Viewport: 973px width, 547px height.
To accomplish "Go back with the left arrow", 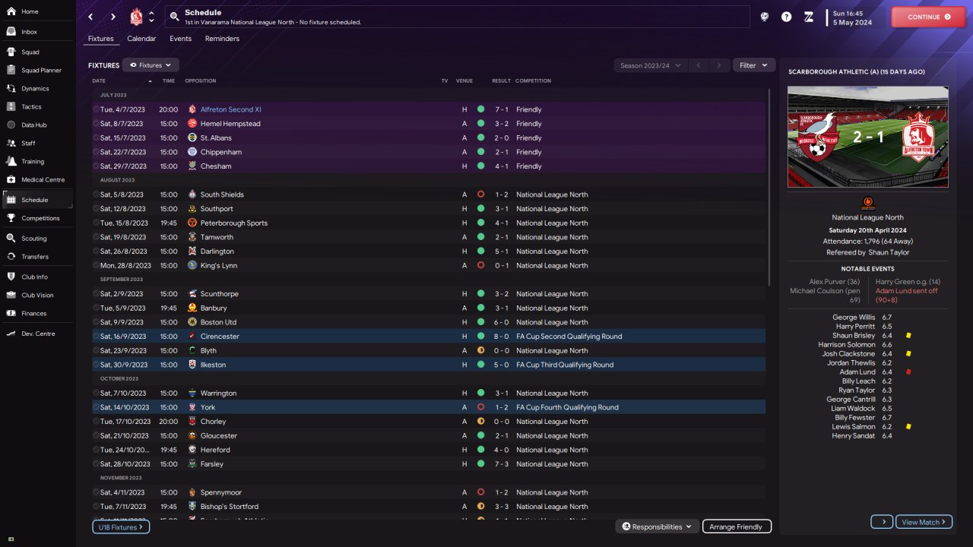I will coord(91,17).
